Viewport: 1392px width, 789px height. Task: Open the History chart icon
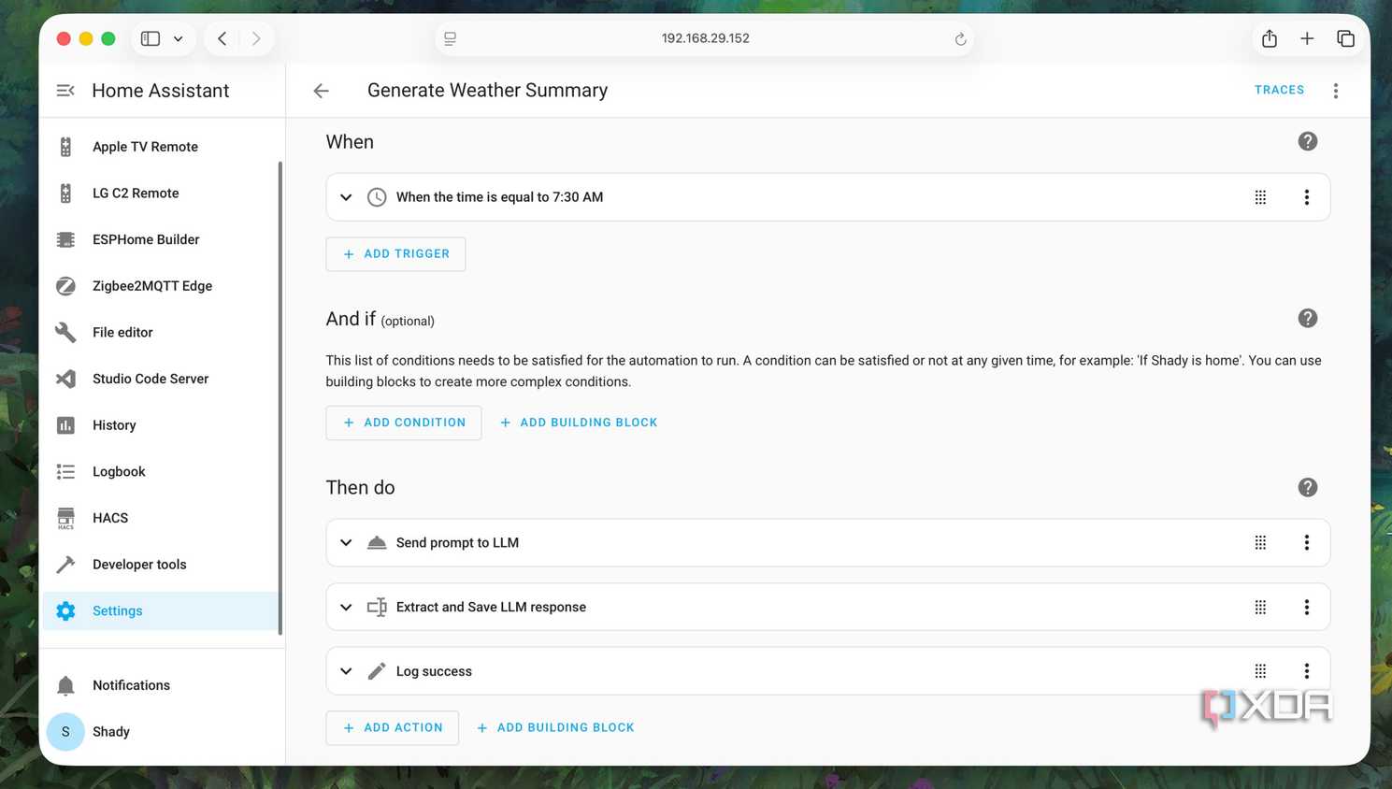pyautogui.click(x=65, y=425)
